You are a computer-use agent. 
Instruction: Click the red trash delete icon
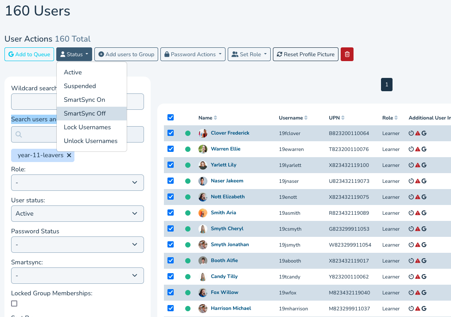point(347,54)
